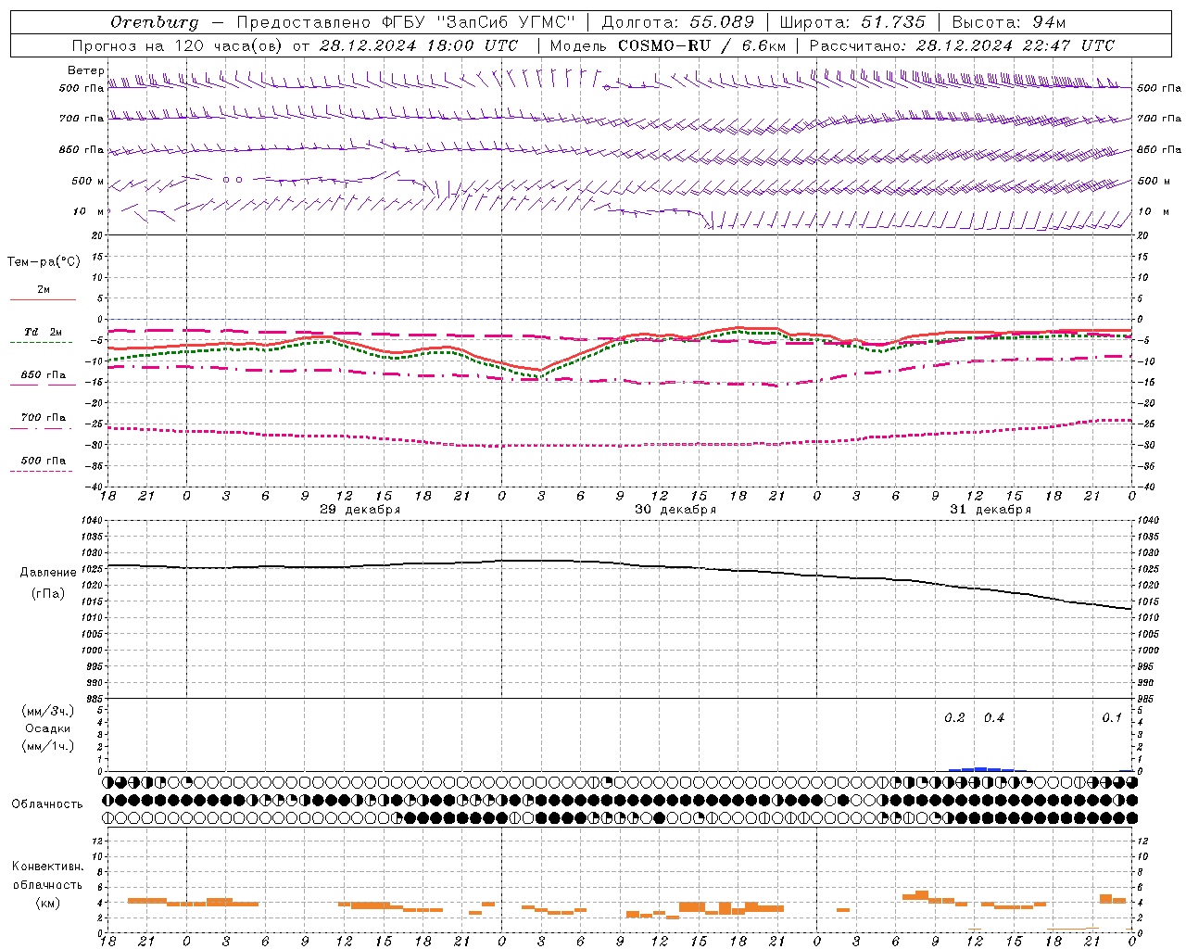Click the 0.1 precipitation amount value
This screenshot has height=949, width=1186.
pos(1112,718)
